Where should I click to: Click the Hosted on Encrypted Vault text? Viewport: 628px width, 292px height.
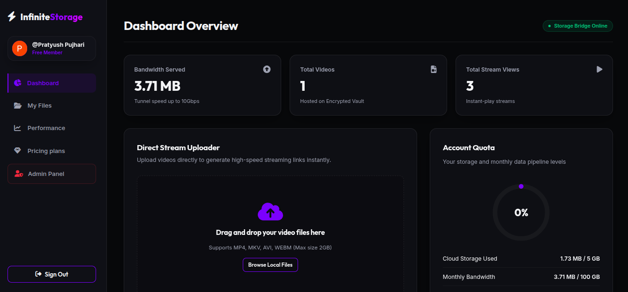pyautogui.click(x=332, y=101)
